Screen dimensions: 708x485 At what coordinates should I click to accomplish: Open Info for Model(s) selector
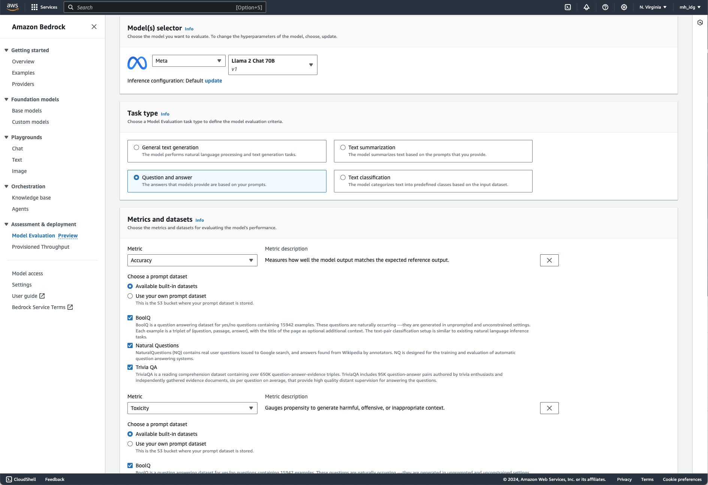189,29
